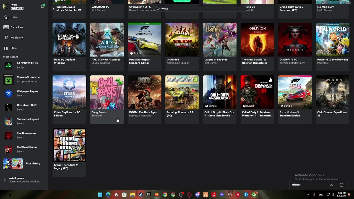Open Cities: Skylines II - PC Edition
This screenshot has height=199, width=354.
point(69,99)
